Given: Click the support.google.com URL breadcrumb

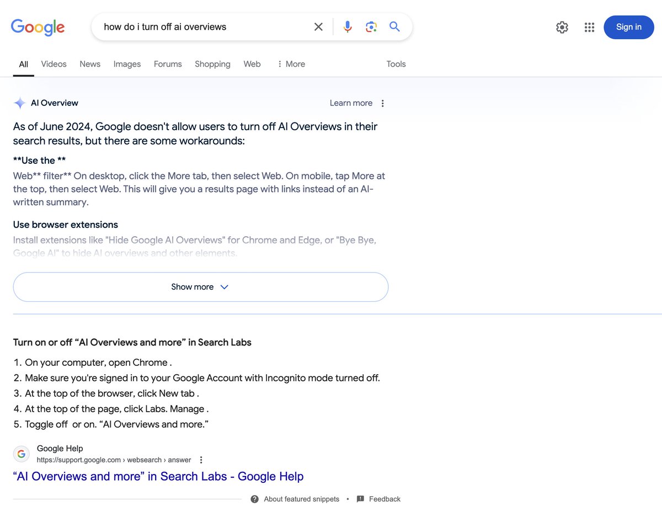Looking at the screenshot, I should pyautogui.click(x=114, y=460).
